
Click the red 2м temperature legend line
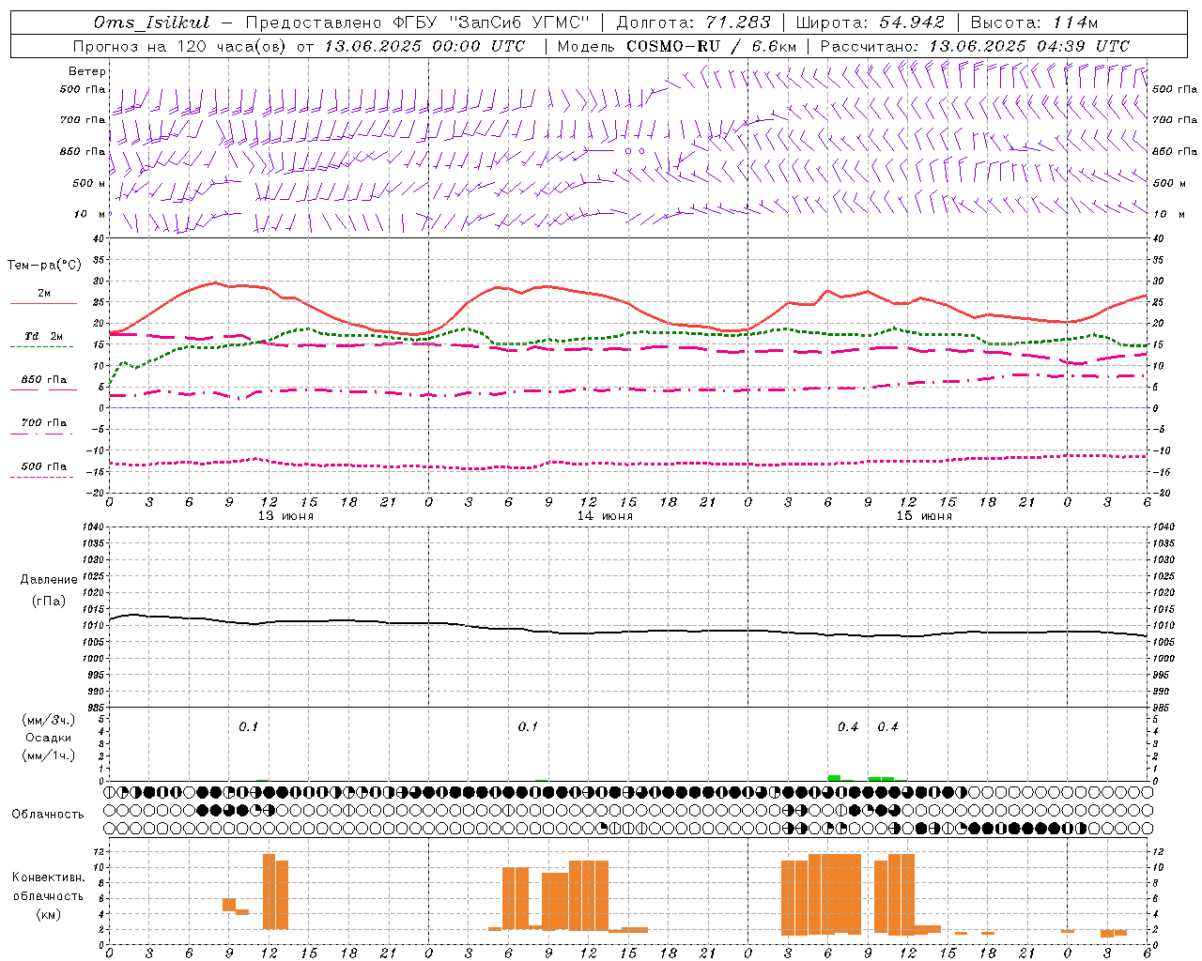click(43, 303)
